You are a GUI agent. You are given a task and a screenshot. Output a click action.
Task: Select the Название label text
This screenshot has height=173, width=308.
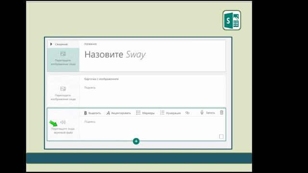[x=90, y=44]
